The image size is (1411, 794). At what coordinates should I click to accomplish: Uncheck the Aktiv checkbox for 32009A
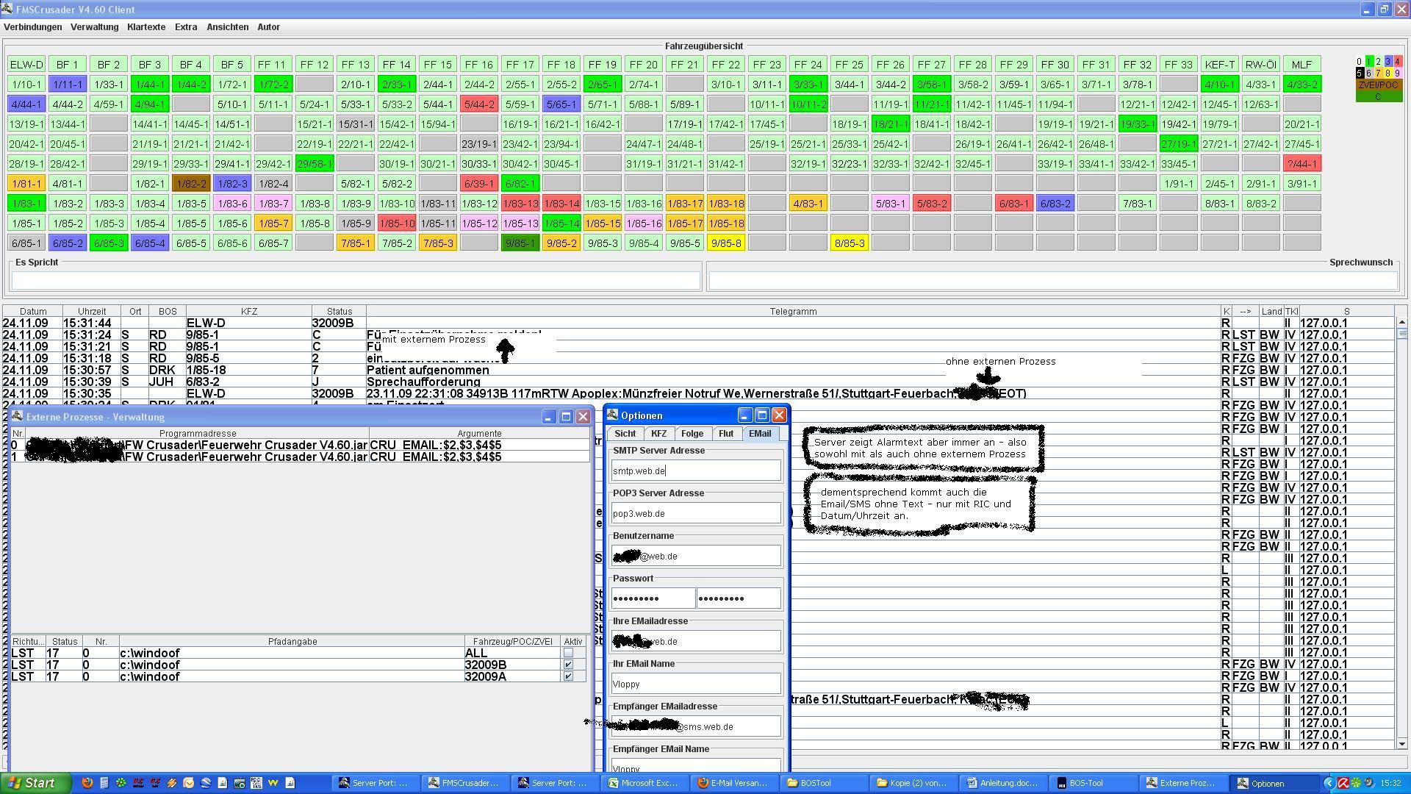568,676
